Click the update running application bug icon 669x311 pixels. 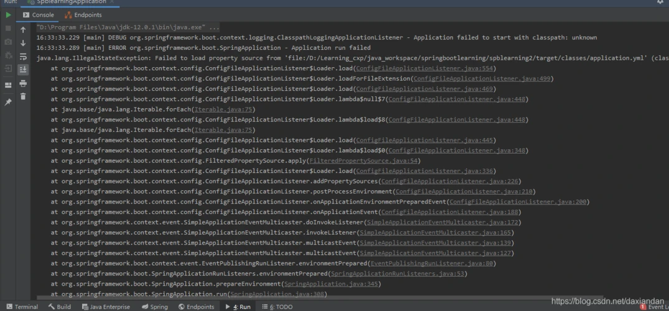[8, 55]
